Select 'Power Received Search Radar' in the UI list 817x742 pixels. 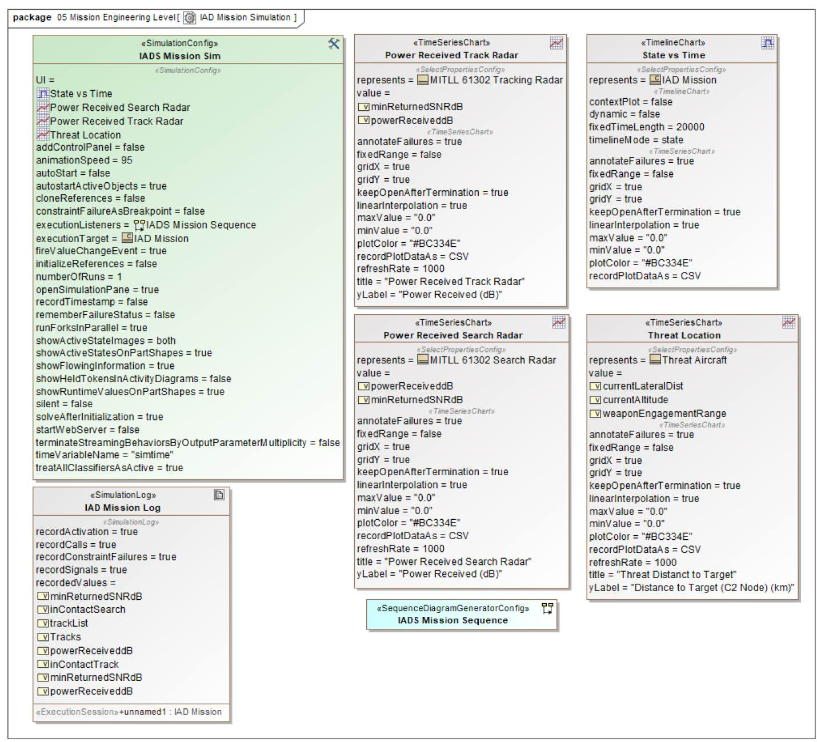(119, 107)
